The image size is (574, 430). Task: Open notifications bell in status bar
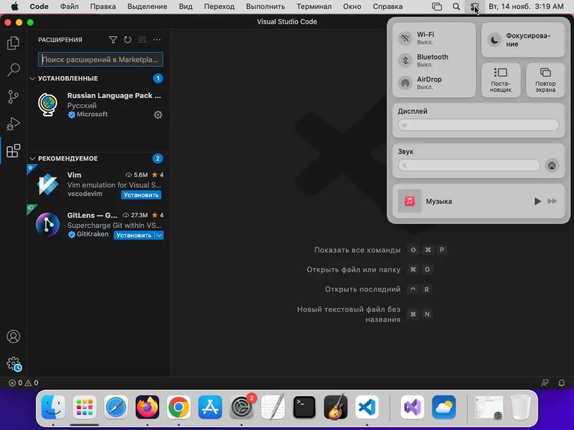(x=562, y=383)
